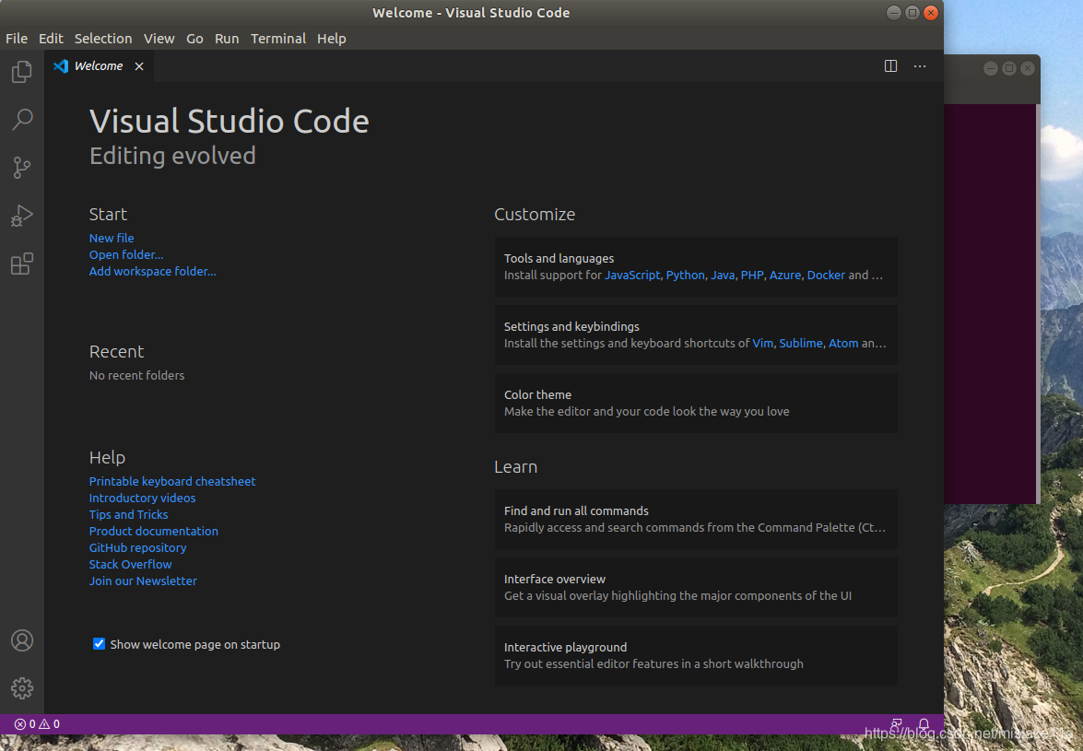Install Vim keybindings
1083x751 pixels.
click(x=762, y=343)
